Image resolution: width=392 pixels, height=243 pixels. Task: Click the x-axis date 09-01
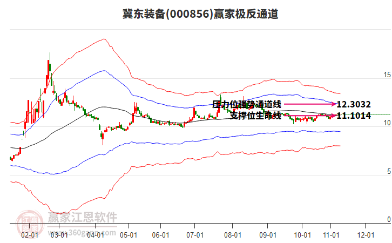tap(268, 235)
